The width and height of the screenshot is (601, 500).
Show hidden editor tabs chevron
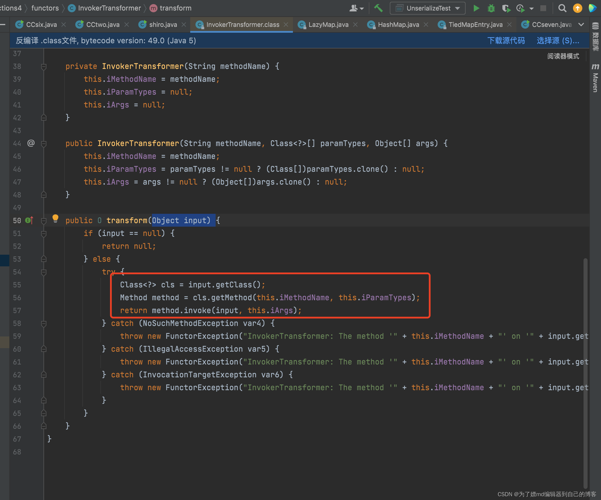[581, 25]
